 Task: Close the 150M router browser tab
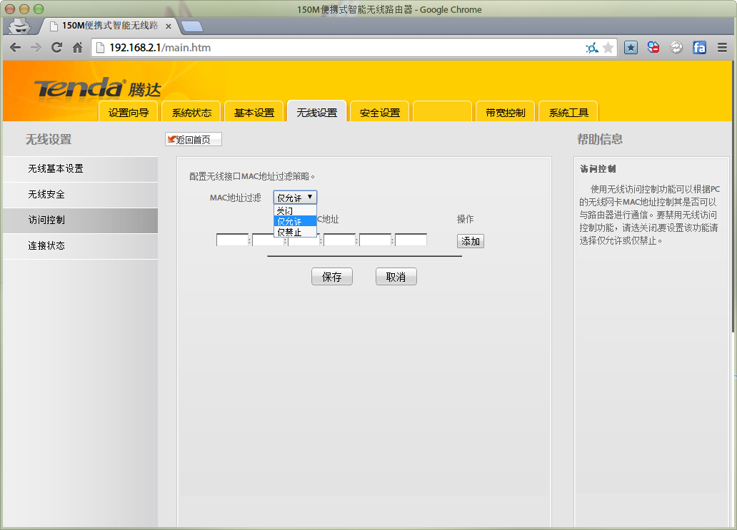[x=169, y=26]
